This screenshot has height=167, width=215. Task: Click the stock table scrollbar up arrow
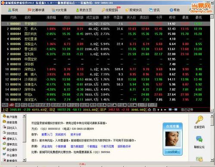(212, 16)
